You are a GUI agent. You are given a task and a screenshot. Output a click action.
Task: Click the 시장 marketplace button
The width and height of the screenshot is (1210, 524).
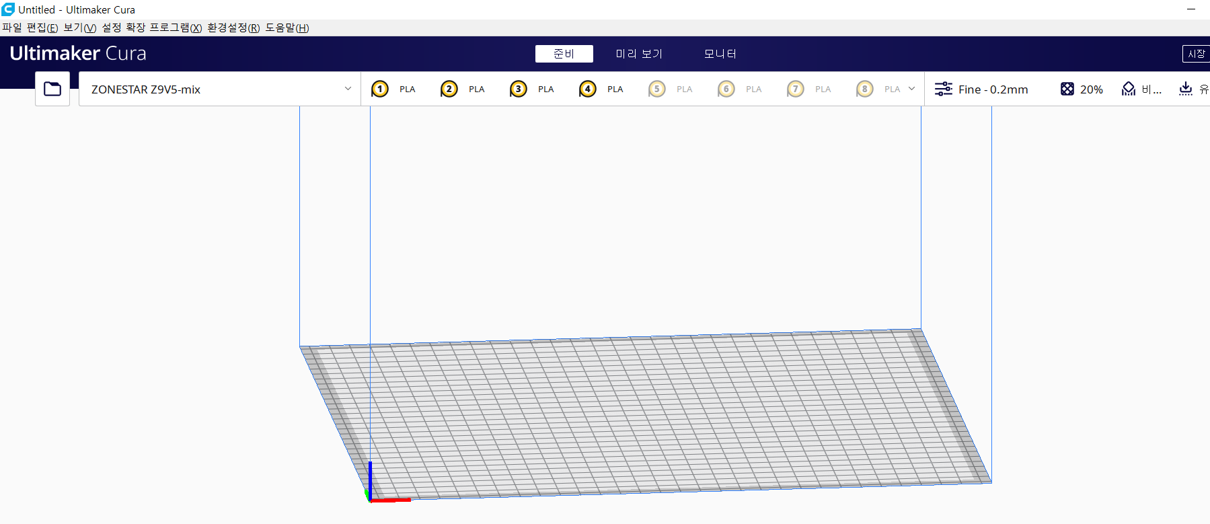tap(1197, 54)
